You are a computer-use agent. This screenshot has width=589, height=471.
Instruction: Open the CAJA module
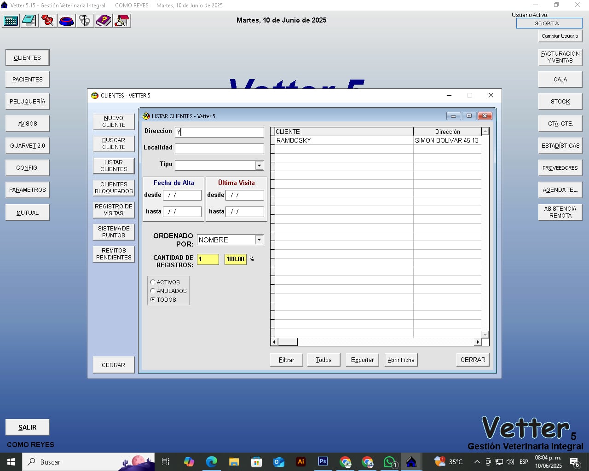coord(560,80)
